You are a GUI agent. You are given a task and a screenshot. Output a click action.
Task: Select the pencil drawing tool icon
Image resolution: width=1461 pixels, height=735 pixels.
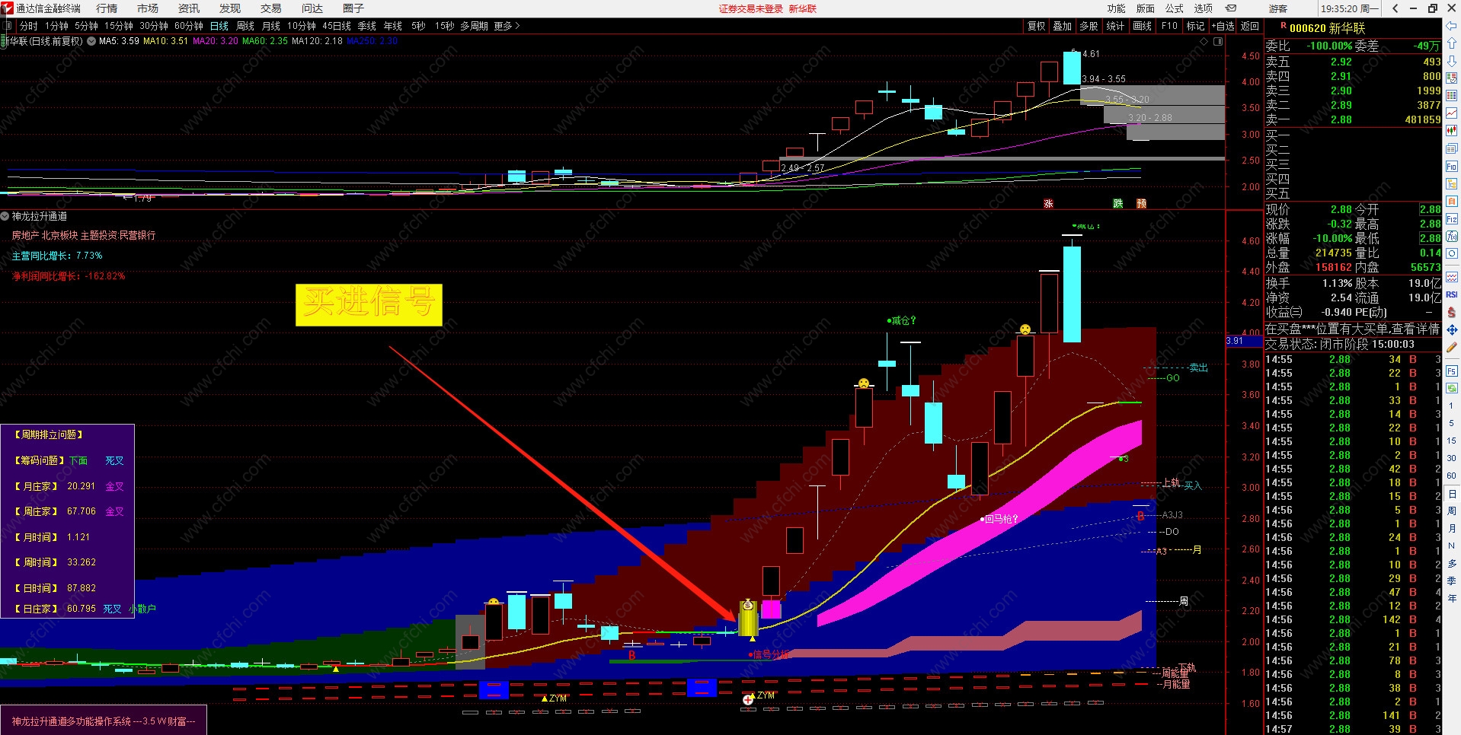pos(1452,348)
